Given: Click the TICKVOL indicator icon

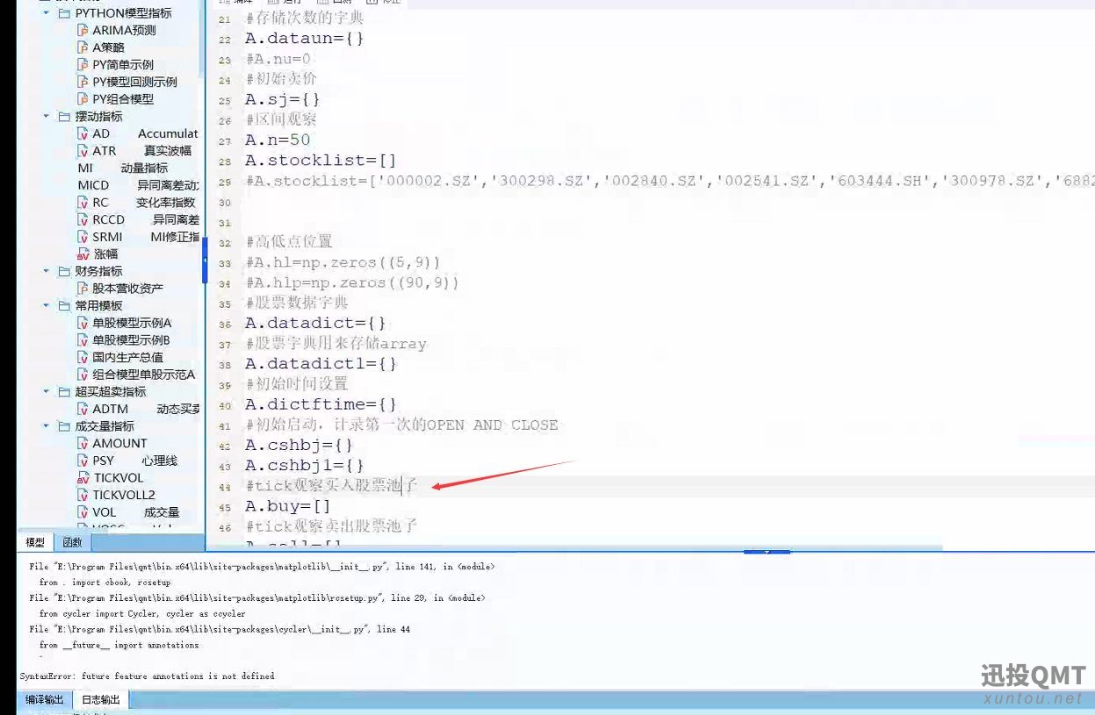Looking at the screenshot, I should pos(83,478).
